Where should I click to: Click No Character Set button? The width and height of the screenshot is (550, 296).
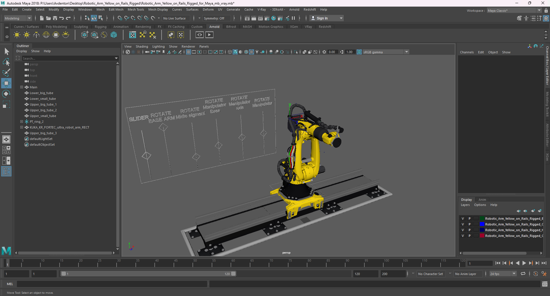point(430,274)
